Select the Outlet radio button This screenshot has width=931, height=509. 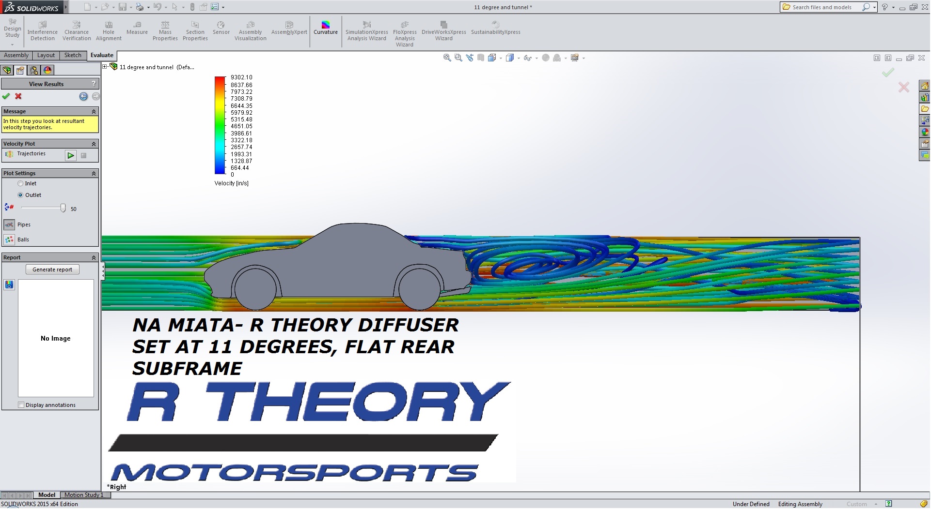click(21, 195)
